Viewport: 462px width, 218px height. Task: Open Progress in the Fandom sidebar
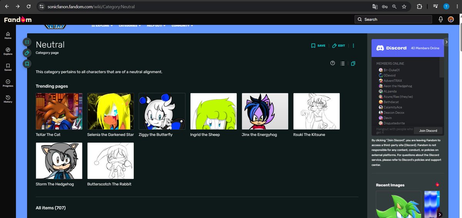tap(8, 83)
